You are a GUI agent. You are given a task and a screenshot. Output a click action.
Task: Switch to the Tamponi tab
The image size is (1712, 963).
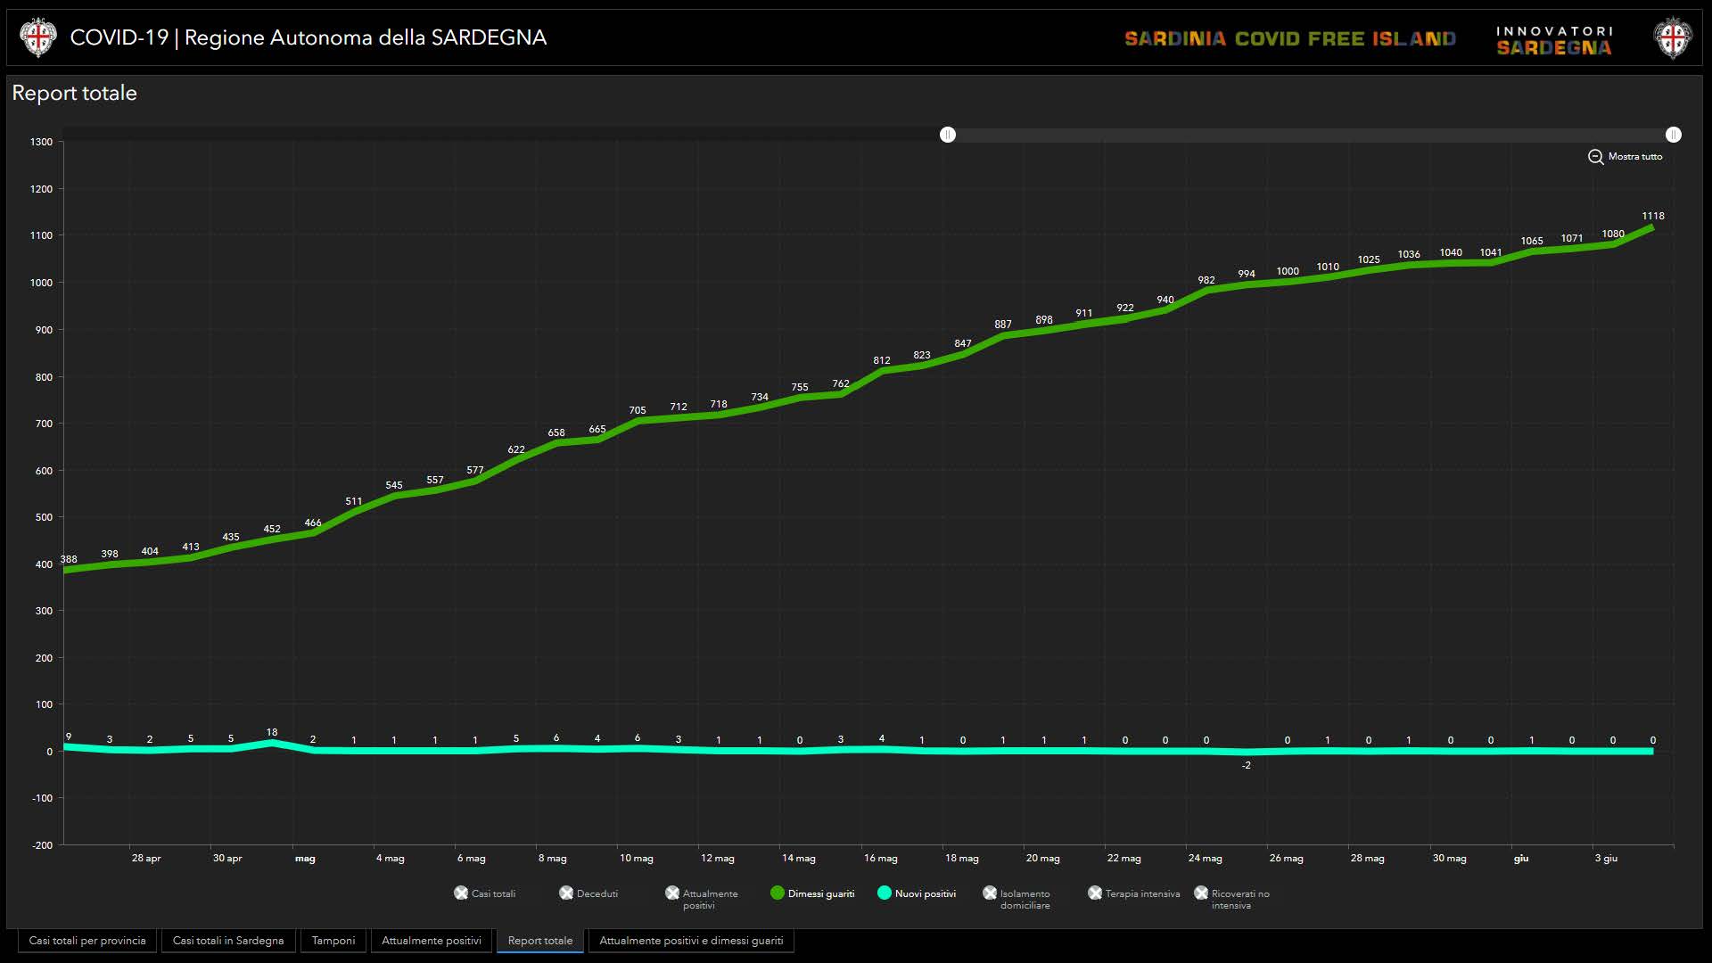(333, 941)
